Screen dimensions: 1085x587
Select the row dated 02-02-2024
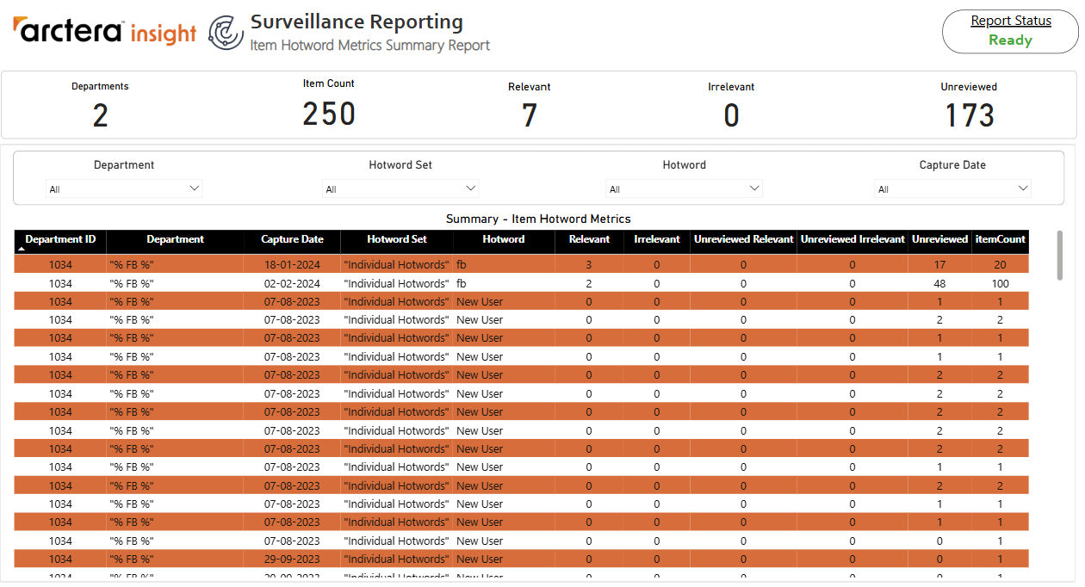pyautogui.click(x=522, y=283)
